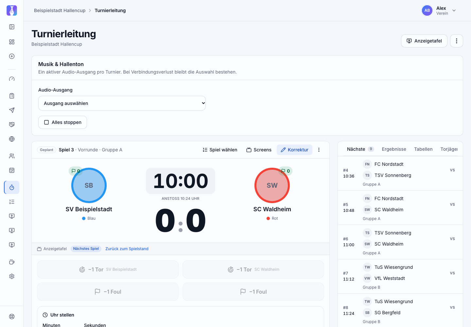Open the dashboard grid icon in sidebar
This screenshot has width=471, height=327.
pos(12,42)
